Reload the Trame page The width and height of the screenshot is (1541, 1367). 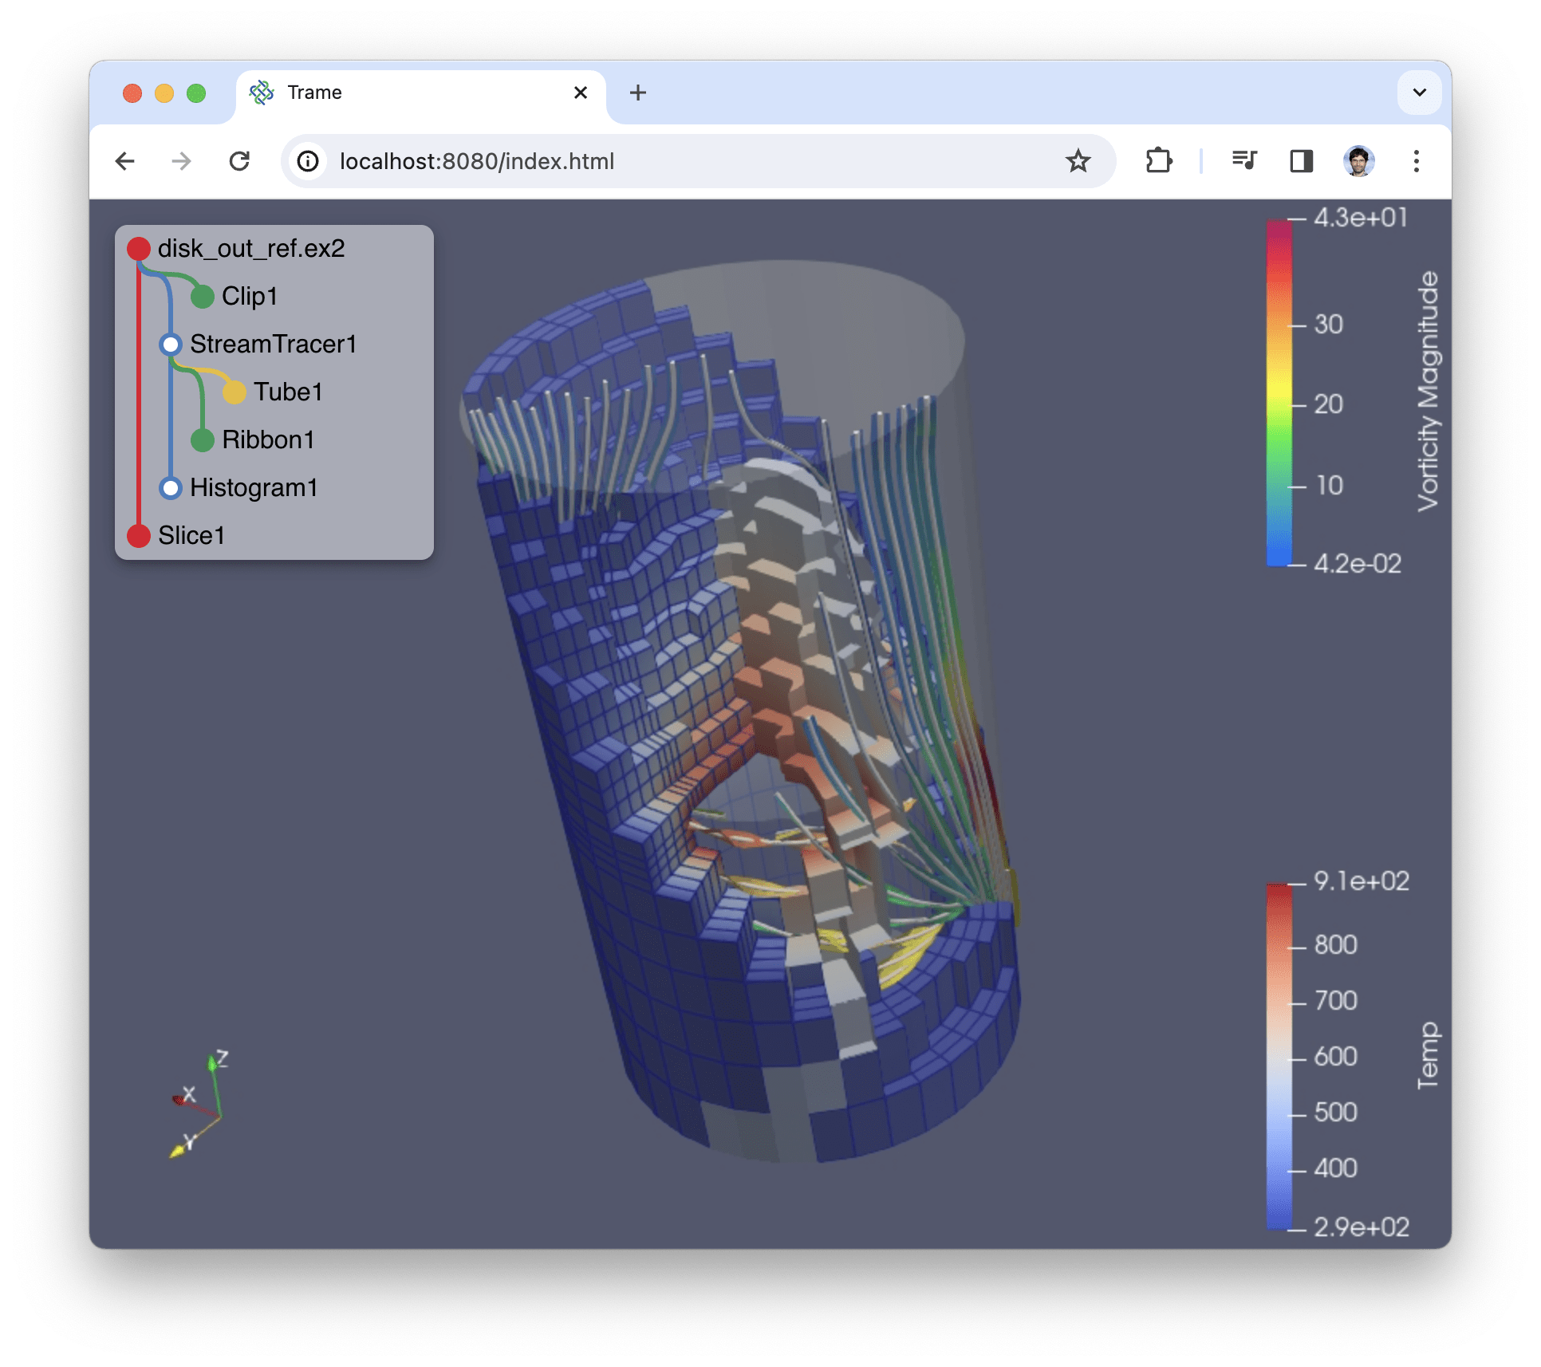point(239,161)
